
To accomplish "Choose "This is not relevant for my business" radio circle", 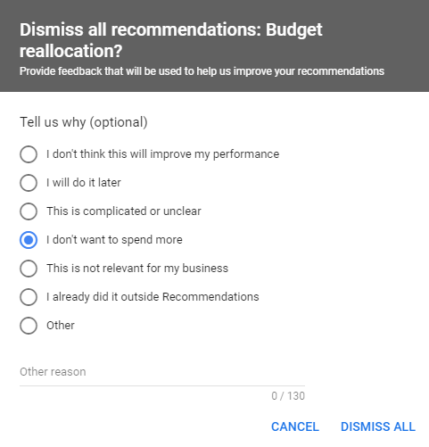I will (x=29, y=269).
